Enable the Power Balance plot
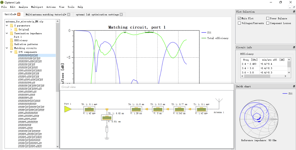The image size is (296, 150). [268, 18]
